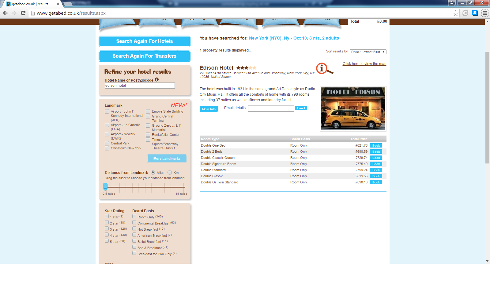Check Times Square/Broadway Theatre District
The image size is (490, 284).
point(148,140)
